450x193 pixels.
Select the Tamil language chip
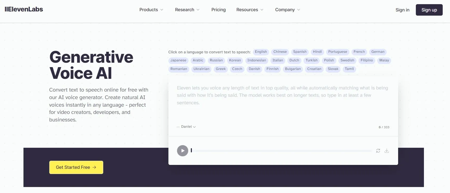point(349,69)
